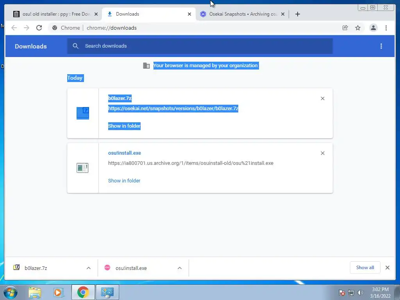Expand options for osu!install.exe in the shelf
Screen dimensions: 400x300
180,268
